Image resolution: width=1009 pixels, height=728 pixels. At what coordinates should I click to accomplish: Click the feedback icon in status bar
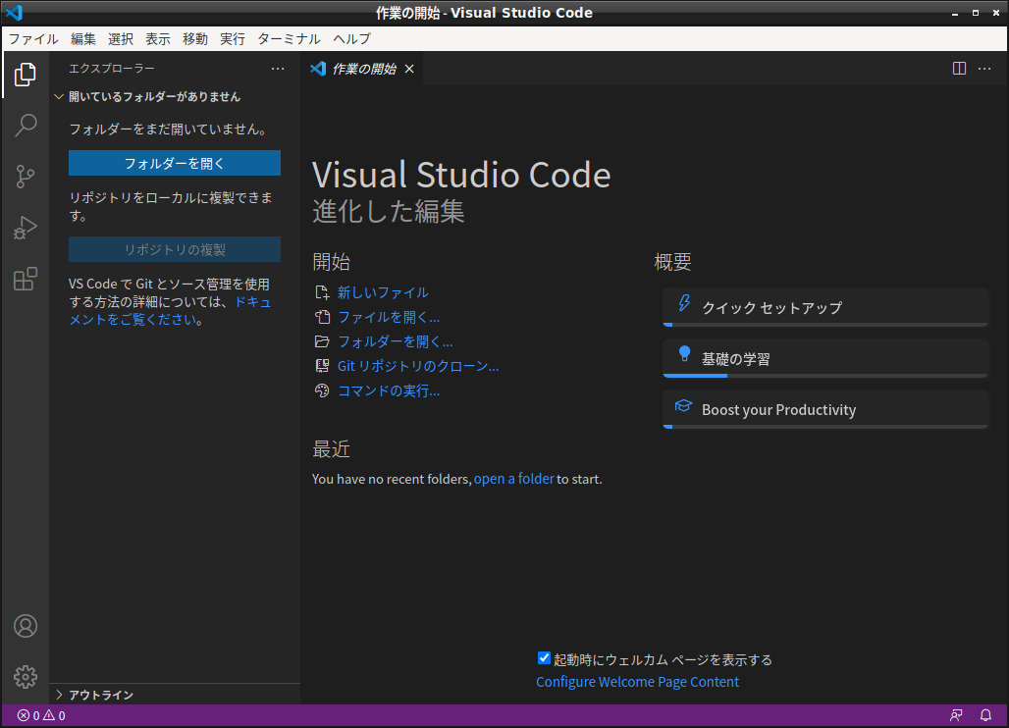tap(956, 715)
